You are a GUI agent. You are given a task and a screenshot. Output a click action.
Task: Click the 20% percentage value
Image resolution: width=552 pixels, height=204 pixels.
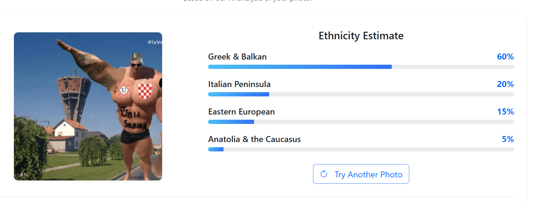[x=505, y=84]
